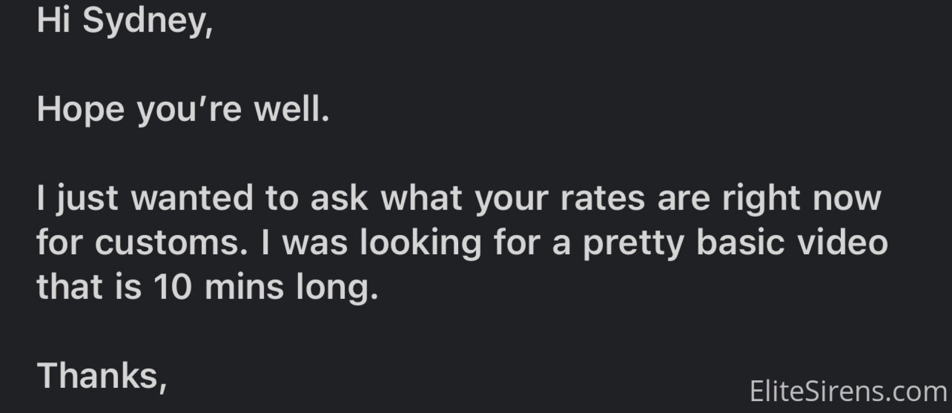Click the 'Hi Sydney,' greeting line
The image size is (952, 413).
coord(124,21)
